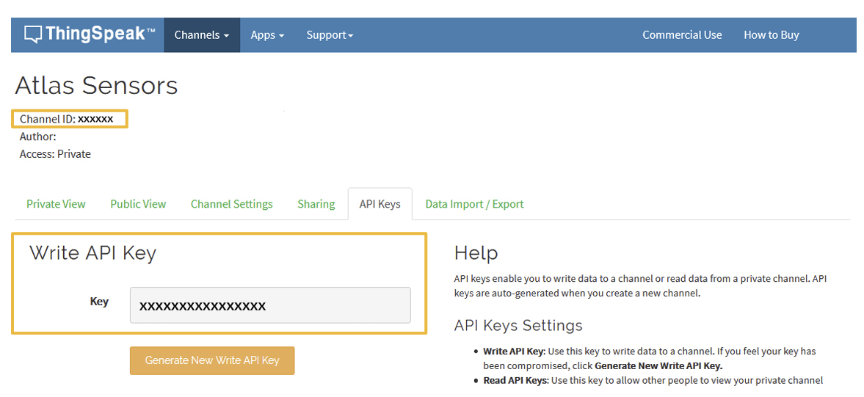Click the Access: Private text

point(55,154)
